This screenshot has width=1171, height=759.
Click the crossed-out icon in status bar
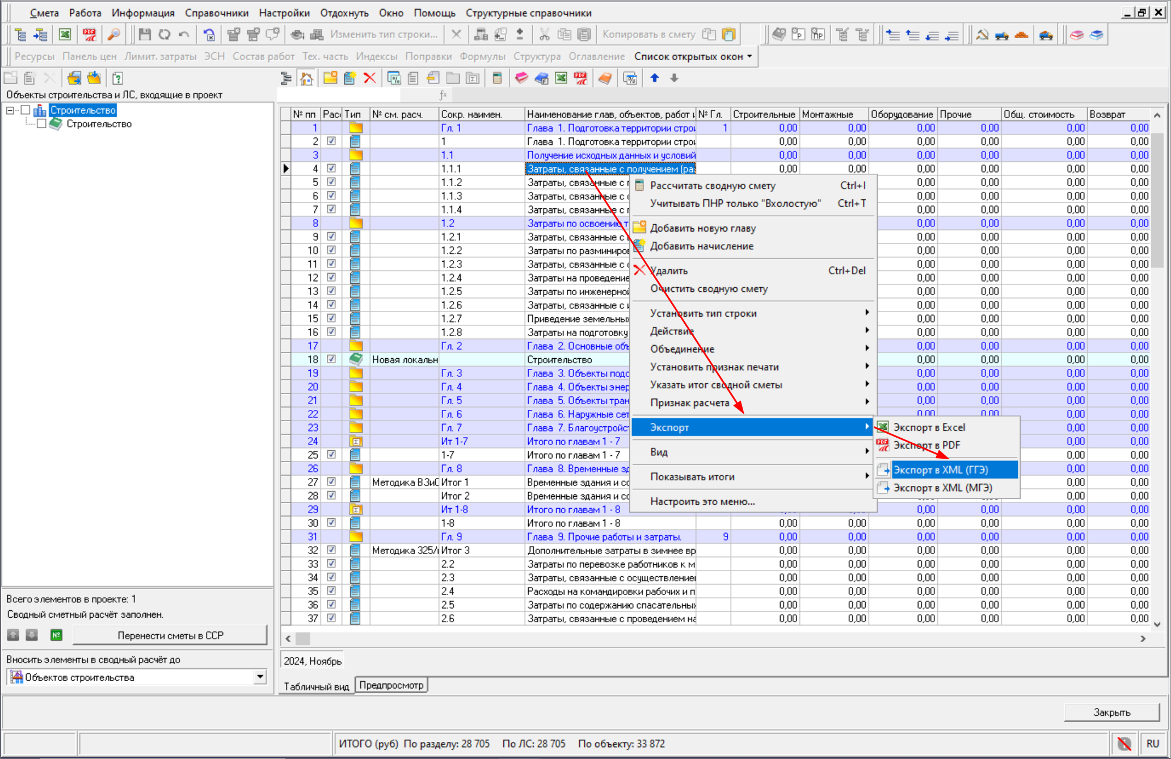[1124, 744]
